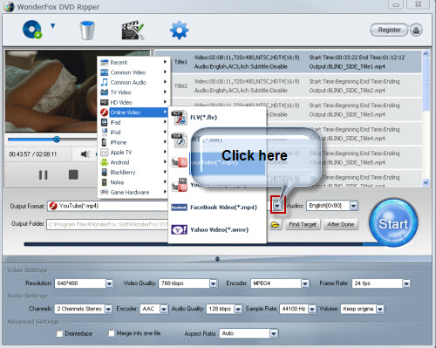The image size is (436, 348).
Task: Click the video preview thumbnail
Action: pos(51,91)
